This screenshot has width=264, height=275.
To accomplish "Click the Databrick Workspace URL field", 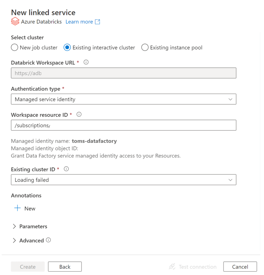I will click(x=123, y=73).
